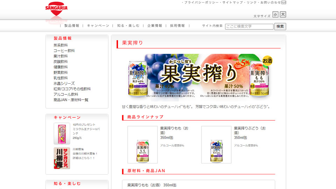Open the 川柳募集 text link

[x=78, y=149]
